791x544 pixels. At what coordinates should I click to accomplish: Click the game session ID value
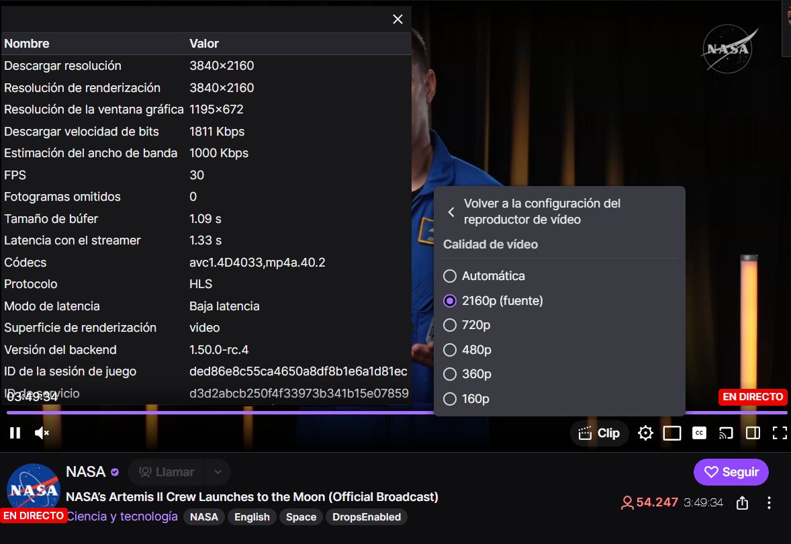click(x=298, y=371)
